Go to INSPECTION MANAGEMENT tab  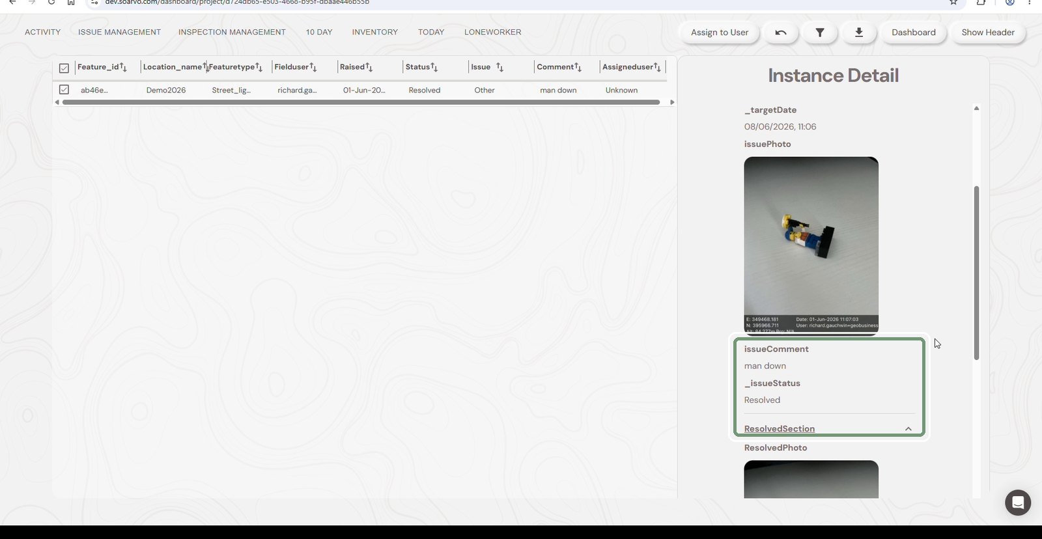(x=232, y=32)
